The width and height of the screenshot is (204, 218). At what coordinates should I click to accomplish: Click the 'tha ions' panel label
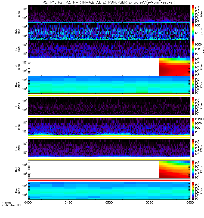click(18, 106)
